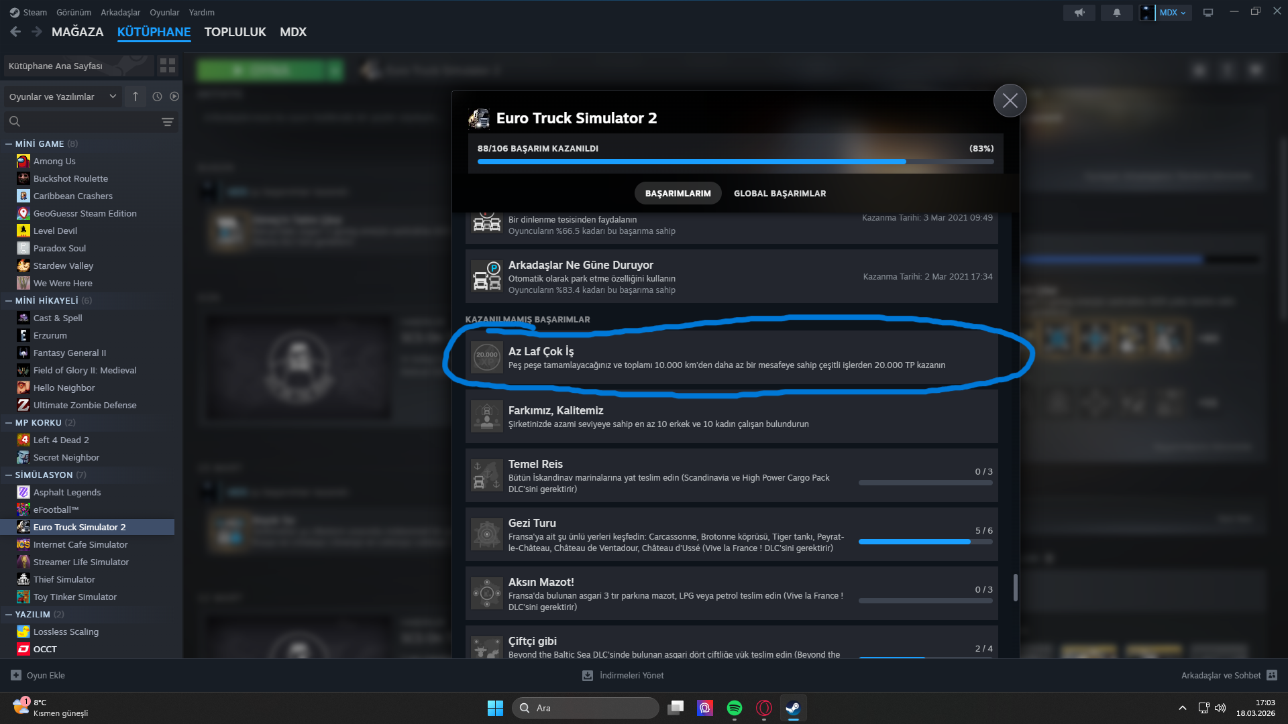Click the GeoGuessr Steam Edition icon
This screenshot has width=1288, height=724.
(x=23, y=213)
